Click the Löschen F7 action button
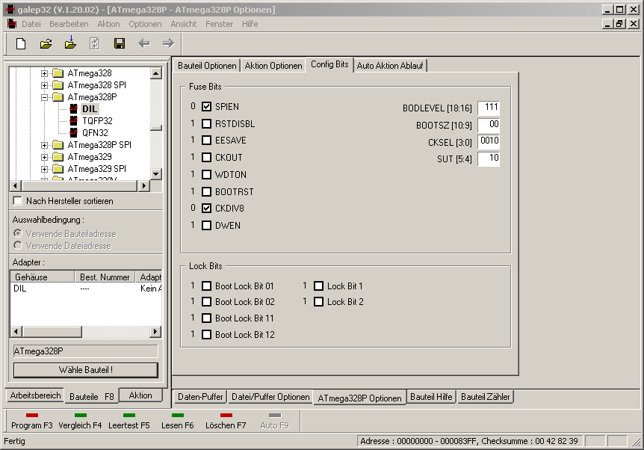644x450 pixels. point(226,421)
